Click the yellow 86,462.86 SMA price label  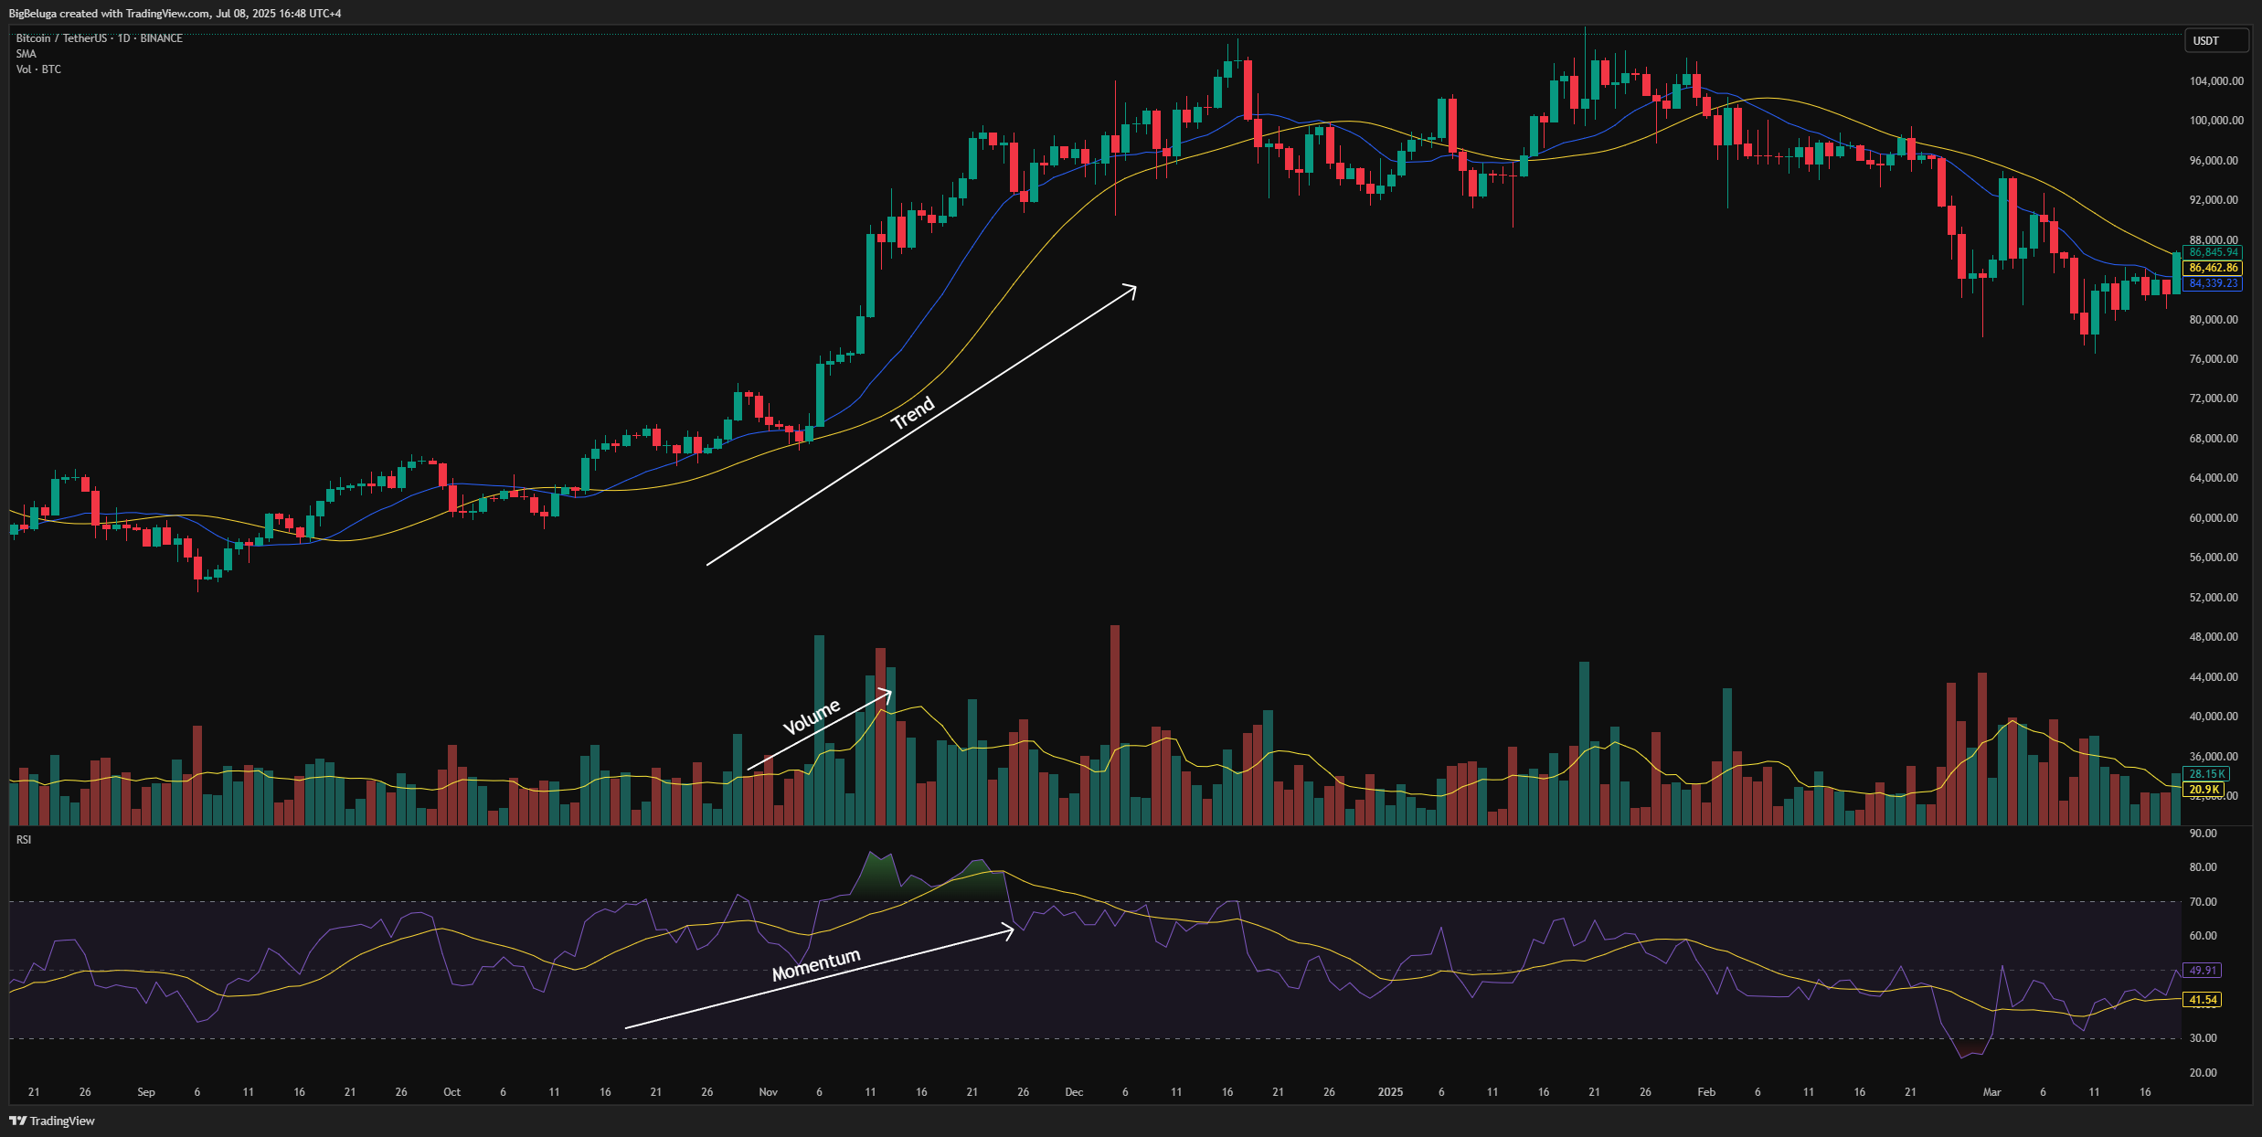point(2213,268)
